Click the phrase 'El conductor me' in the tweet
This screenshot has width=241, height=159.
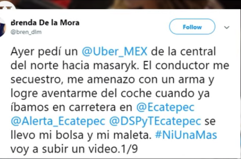pyautogui.click(x=186, y=65)
